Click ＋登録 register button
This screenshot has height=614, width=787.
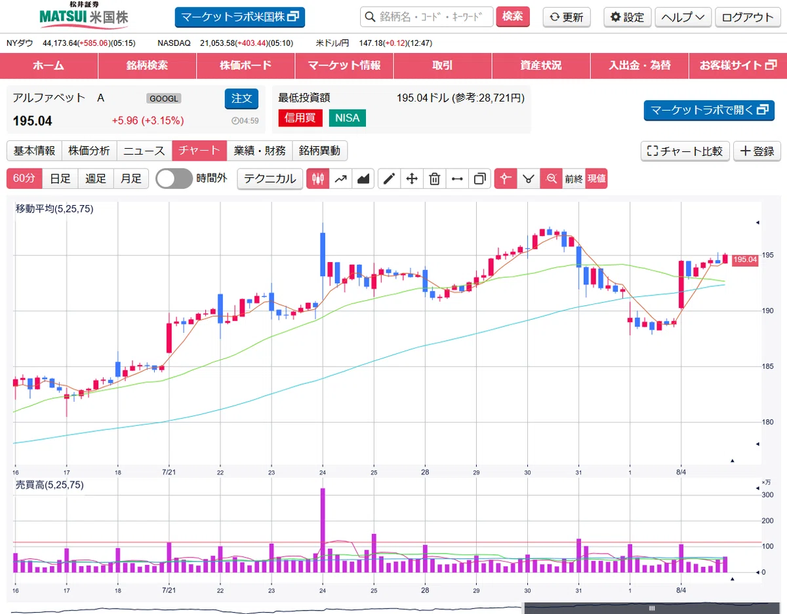point(757,151)
